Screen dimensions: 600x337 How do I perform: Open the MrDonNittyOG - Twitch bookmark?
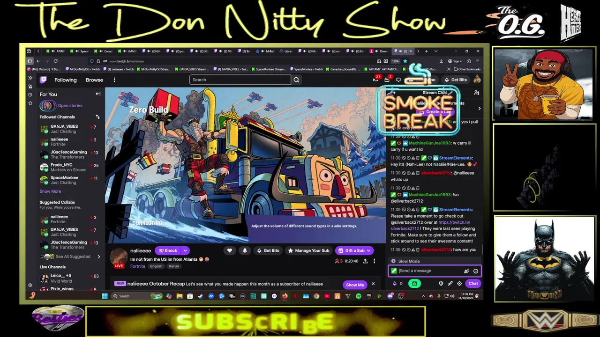click(x=83, y=69)
